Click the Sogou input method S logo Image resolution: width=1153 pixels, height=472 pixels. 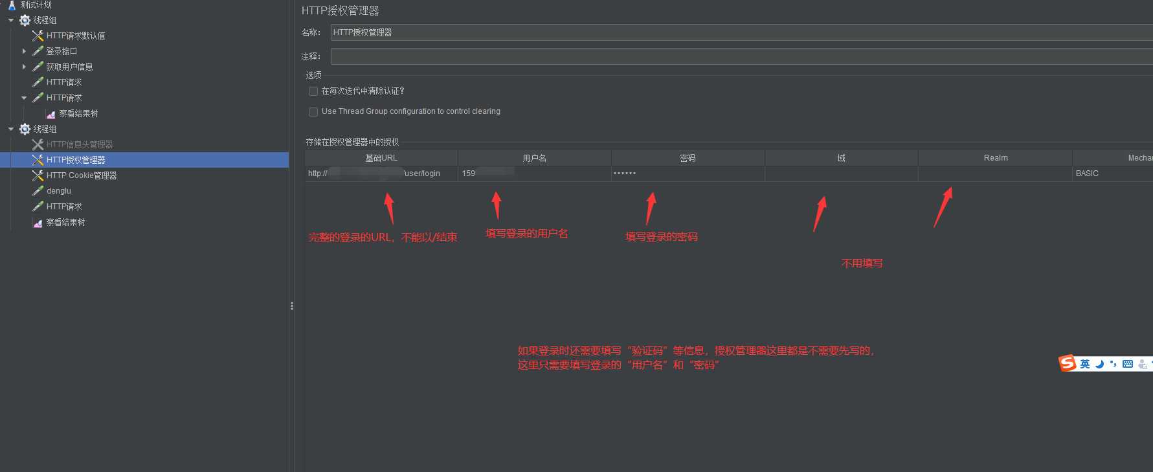1067,363
